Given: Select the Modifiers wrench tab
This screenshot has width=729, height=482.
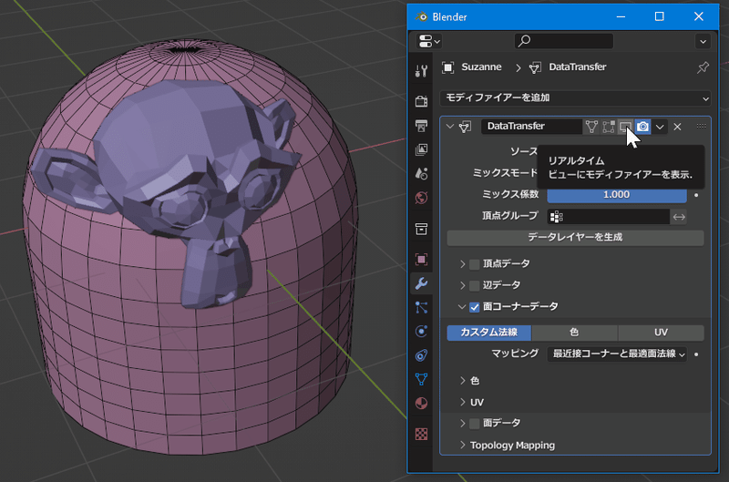Looking at the screenshot, I should pos(421,283).
